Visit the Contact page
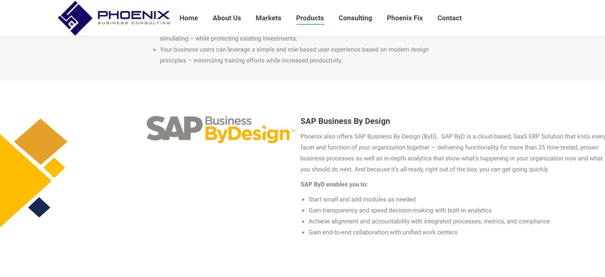The height and width of the screenshot is (277, 605). [449, 18]
